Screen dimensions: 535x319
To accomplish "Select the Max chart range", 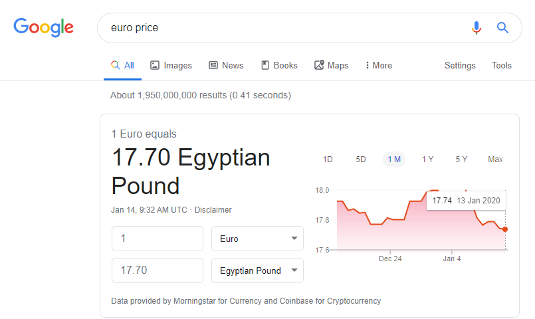I will pos(495,159).
